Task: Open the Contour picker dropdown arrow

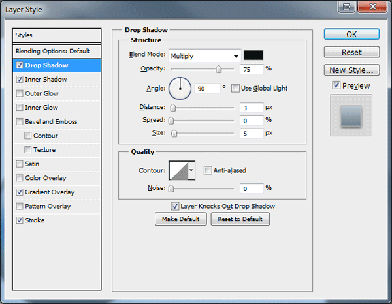Action: pyautogui.click(x=191, y=170)
